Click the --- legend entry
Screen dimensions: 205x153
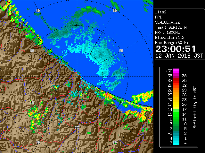183,71
